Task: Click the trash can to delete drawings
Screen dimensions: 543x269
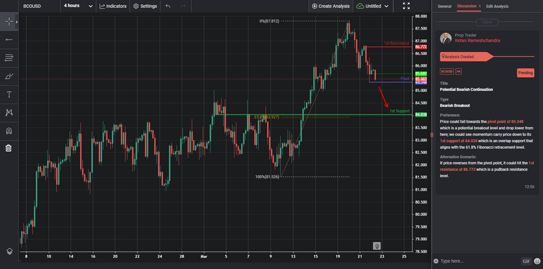Action: pyautogui.click(x=8, y=148)
